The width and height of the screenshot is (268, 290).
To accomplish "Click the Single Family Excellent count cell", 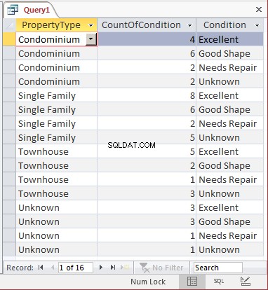I will pyautogui.click(x=147, y=95).
